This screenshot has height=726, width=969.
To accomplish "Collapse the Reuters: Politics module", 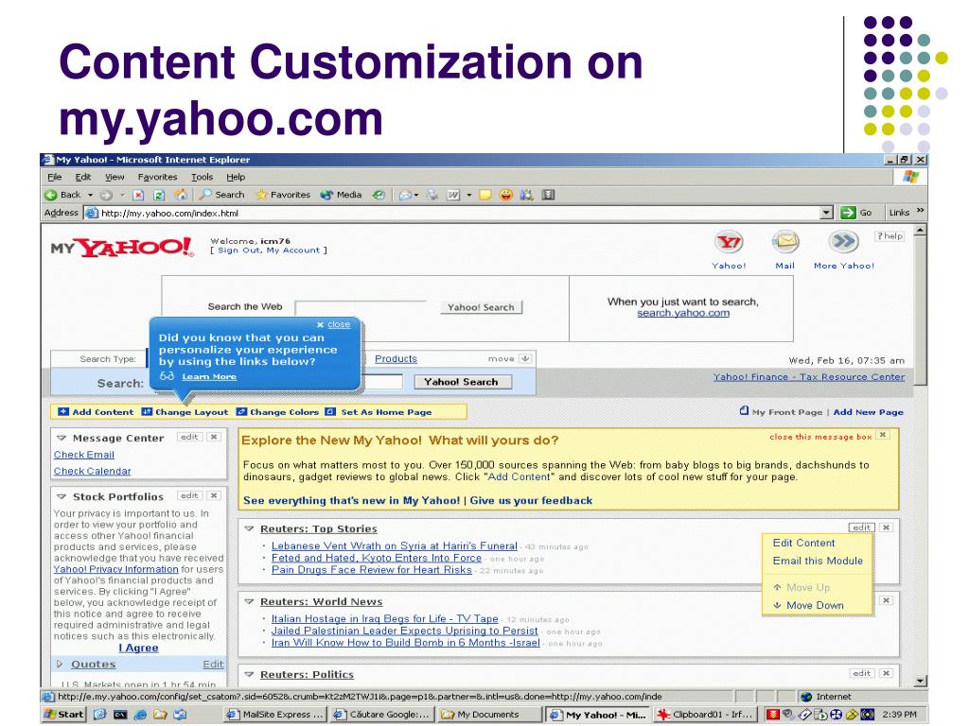I will (x=249, y=675).
